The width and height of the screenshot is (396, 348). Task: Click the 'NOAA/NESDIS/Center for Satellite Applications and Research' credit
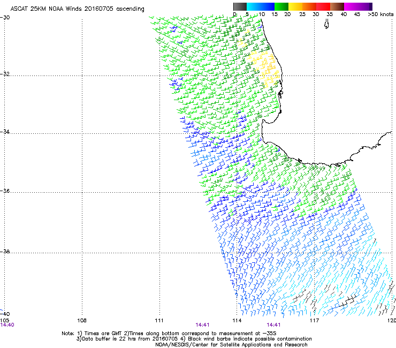231,345
